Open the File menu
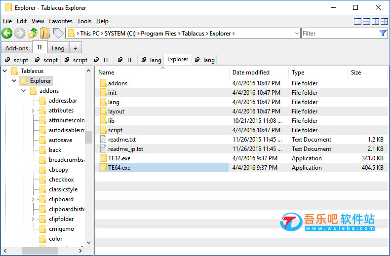 pos(7,21)
